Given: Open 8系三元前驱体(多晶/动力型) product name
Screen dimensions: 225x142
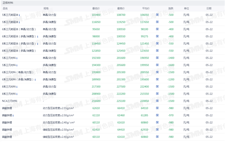Looking at the screenshot, I should 19,44.
